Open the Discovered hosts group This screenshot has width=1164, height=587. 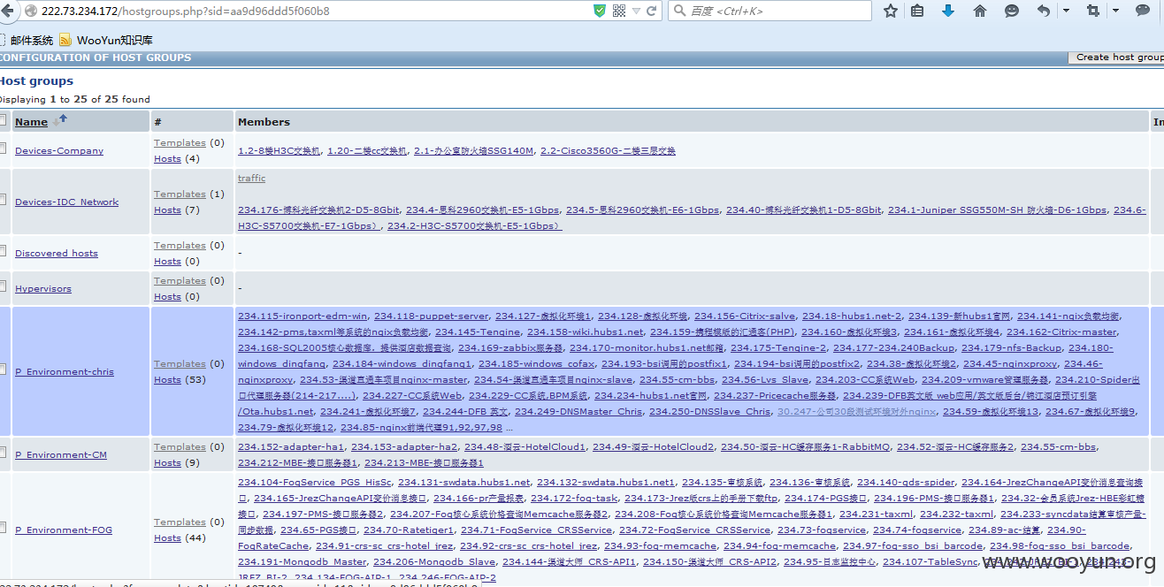[57, 254]
